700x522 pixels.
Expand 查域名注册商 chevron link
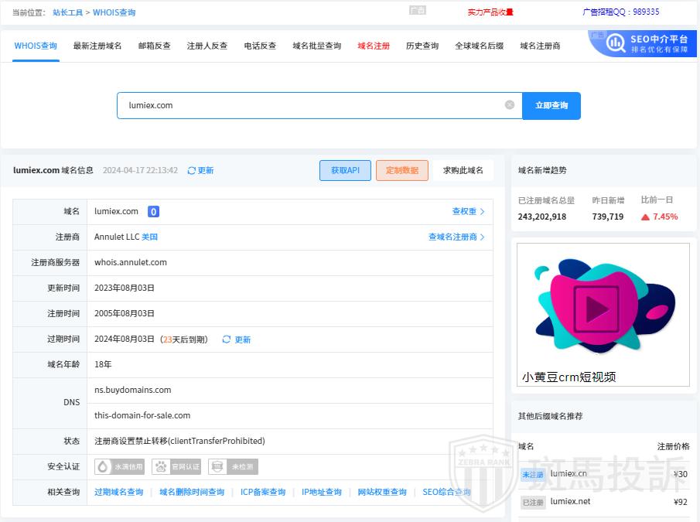456,237
